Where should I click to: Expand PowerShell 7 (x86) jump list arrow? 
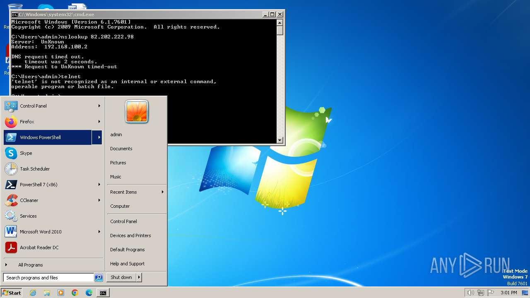(99, 185)
